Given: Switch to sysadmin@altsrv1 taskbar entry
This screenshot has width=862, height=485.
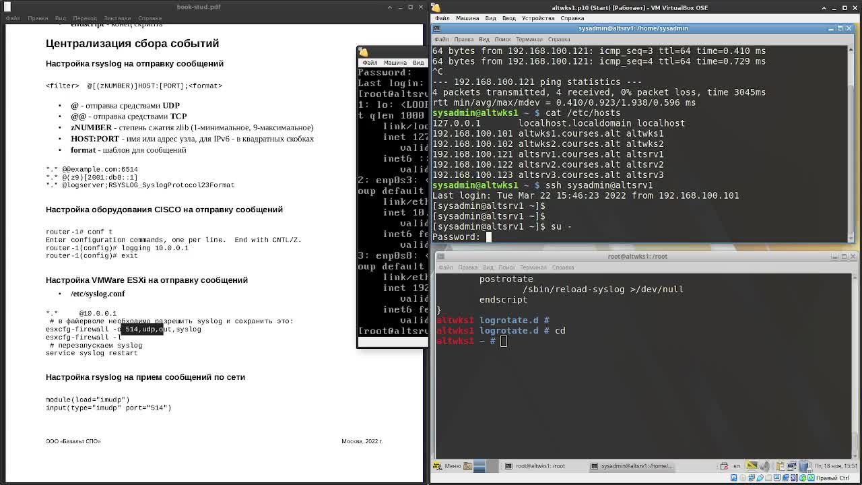Looking at the screenshot, I should pyautogui.click(x=632, y=466).
